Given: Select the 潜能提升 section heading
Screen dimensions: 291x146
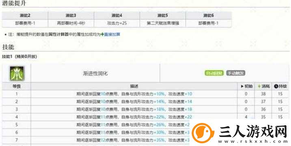Looking at the screenshot, I should coord(14,3).
